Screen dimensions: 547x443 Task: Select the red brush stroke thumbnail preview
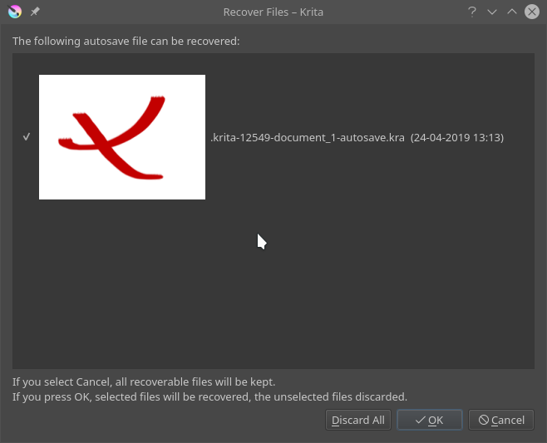122,137
